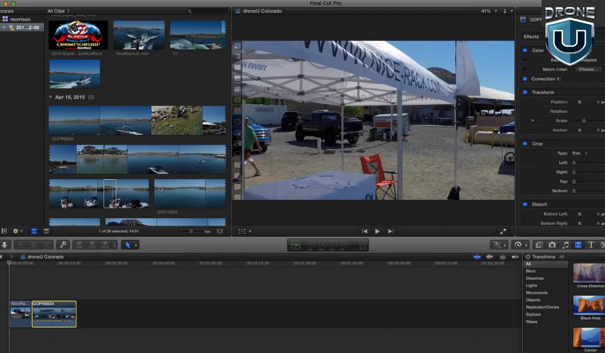Select the Stylized transitions category

click(x=533, y=314)
